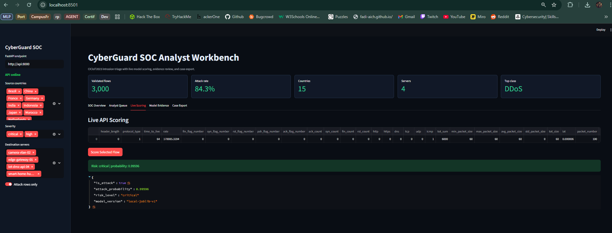
Task: Clear all Source countries selections
Action: [54, 104]
